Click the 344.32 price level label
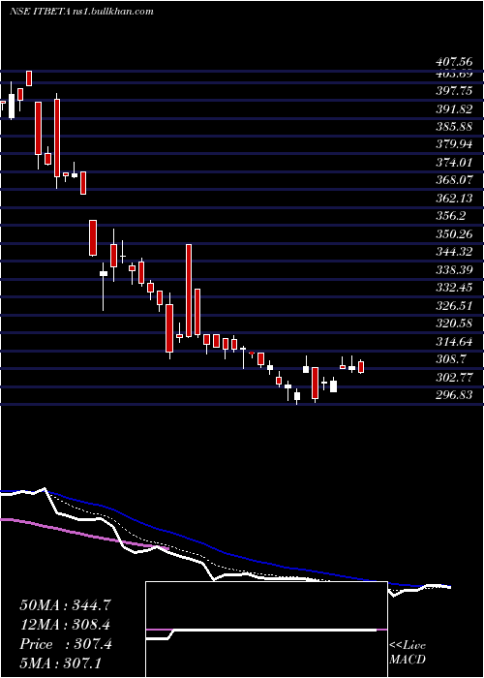484x678 pixels. [454, 250]
